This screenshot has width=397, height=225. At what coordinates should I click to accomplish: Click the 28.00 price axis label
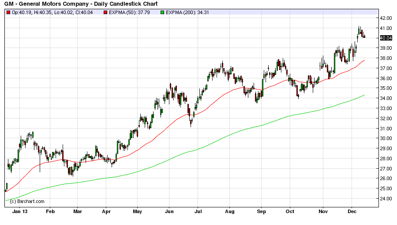click(x=386, y=159)
